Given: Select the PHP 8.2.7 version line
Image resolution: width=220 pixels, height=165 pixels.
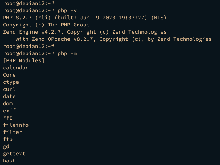Looking at the screenshot, I should pos(85,18).
